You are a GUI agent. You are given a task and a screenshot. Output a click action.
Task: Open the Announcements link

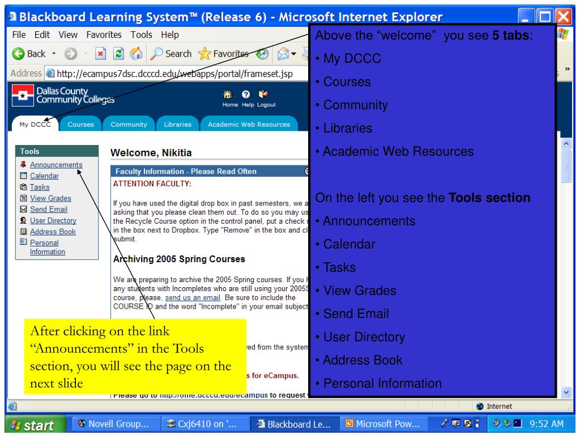(56, 165)
